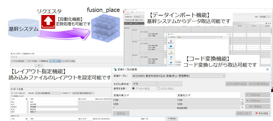273x121 pixels.
Task: Click カスタム表を作成 button
Action: (236, 84)
